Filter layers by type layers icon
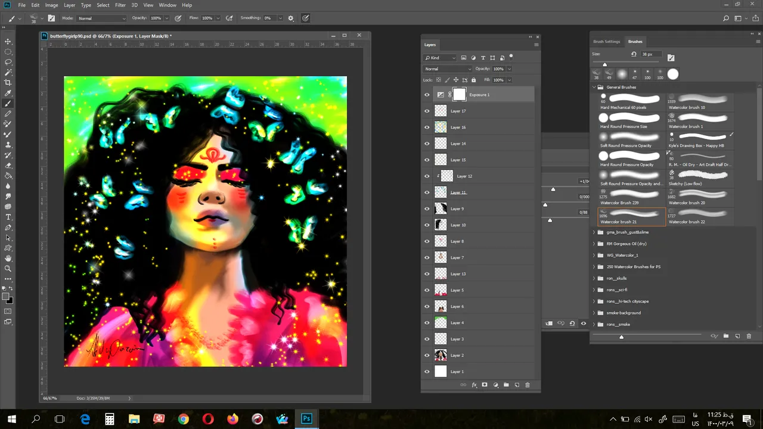 (x=483, y=58)
